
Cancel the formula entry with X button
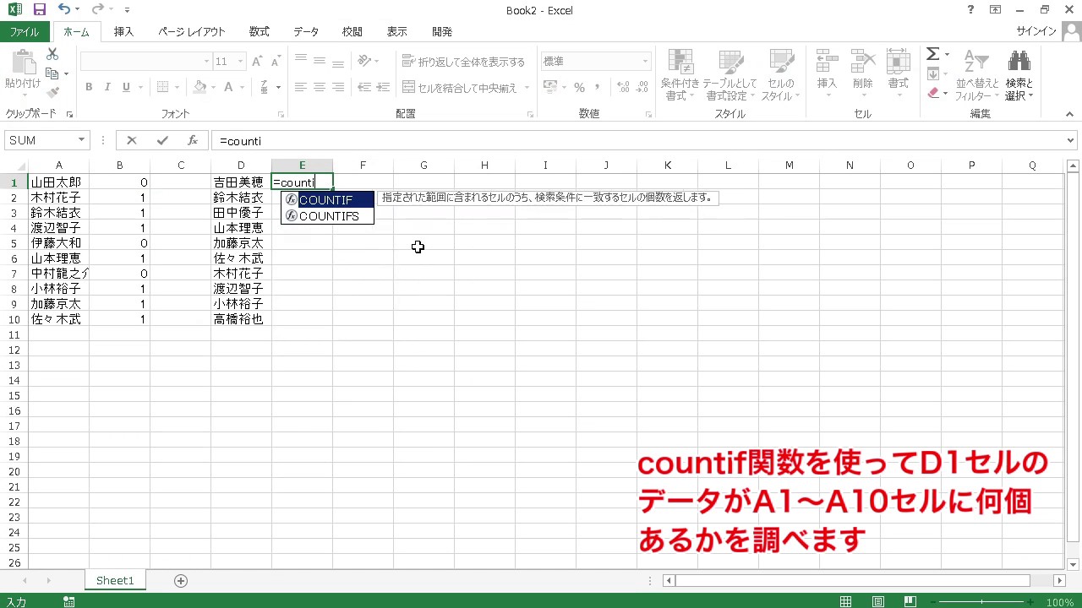132,140
